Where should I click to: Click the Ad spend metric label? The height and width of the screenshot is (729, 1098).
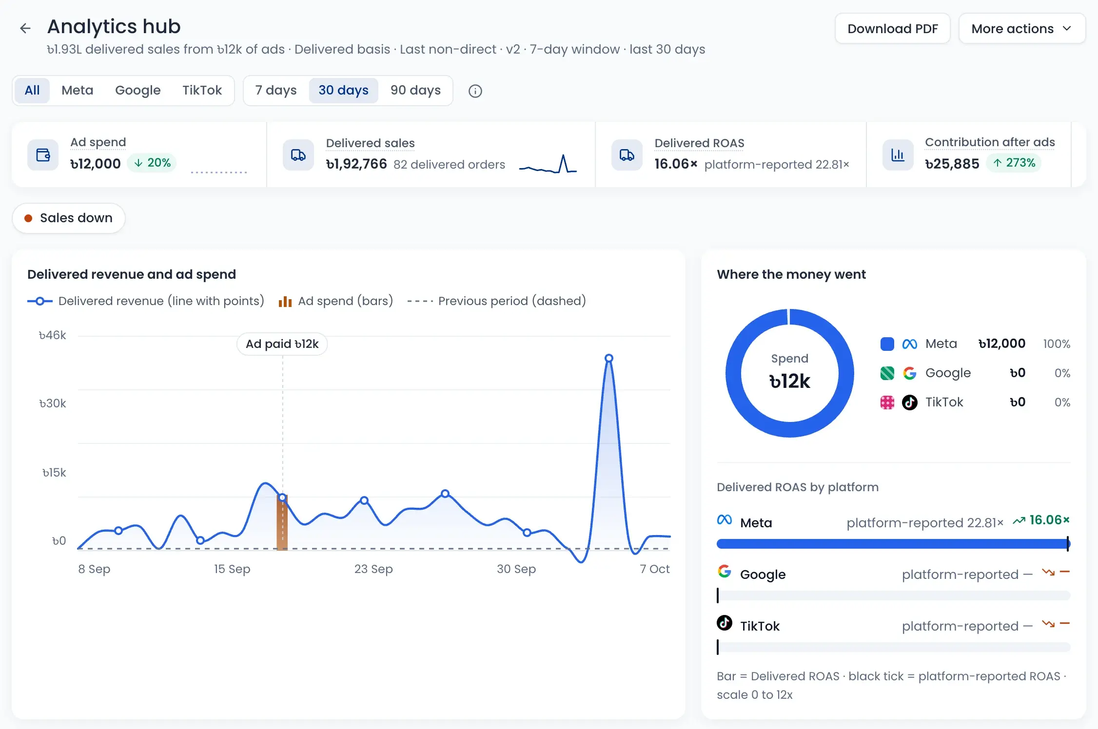[x=98, y=142]
